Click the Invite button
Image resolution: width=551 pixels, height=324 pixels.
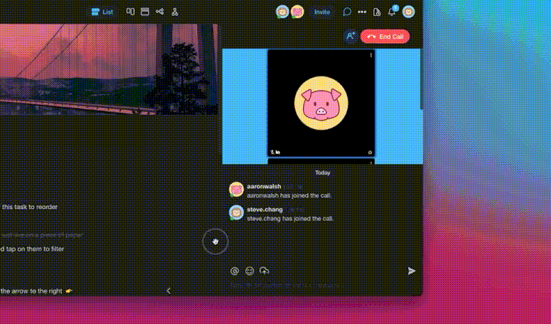coord(322,11)
